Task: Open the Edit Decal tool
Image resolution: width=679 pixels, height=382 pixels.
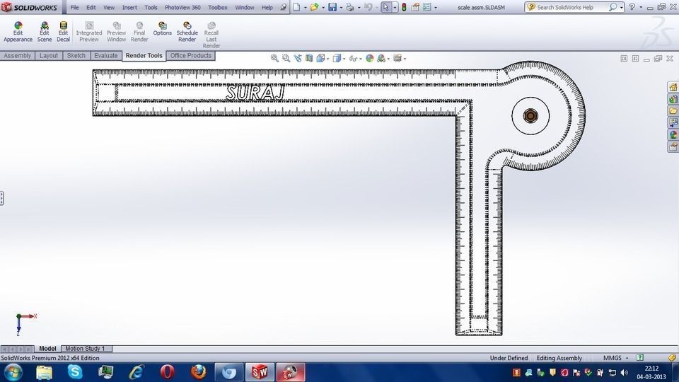Action: (x=63, y=32)
